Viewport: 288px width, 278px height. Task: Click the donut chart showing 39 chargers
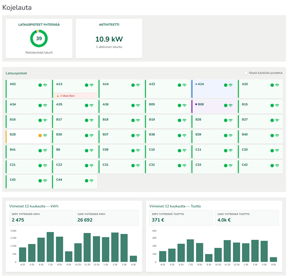pyautogui.click(x=39, y=38)
